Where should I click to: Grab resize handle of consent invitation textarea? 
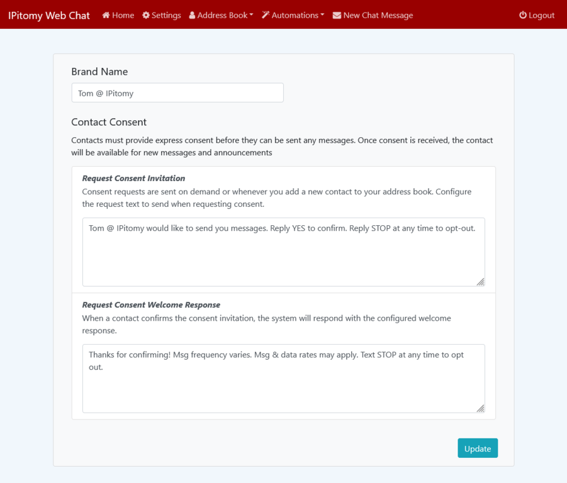tap(480, 282)
